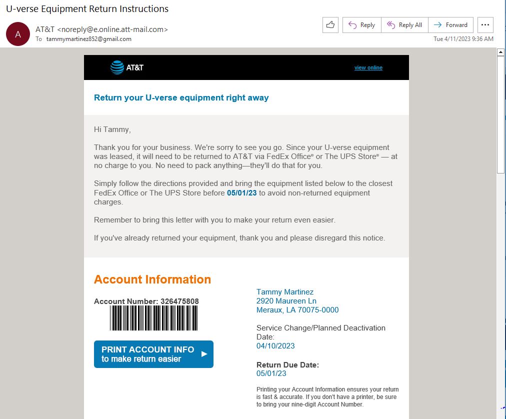The image size is (506, 419).
Task: Click the deactivation date 04/10/2023
Action: pos(275,345)
